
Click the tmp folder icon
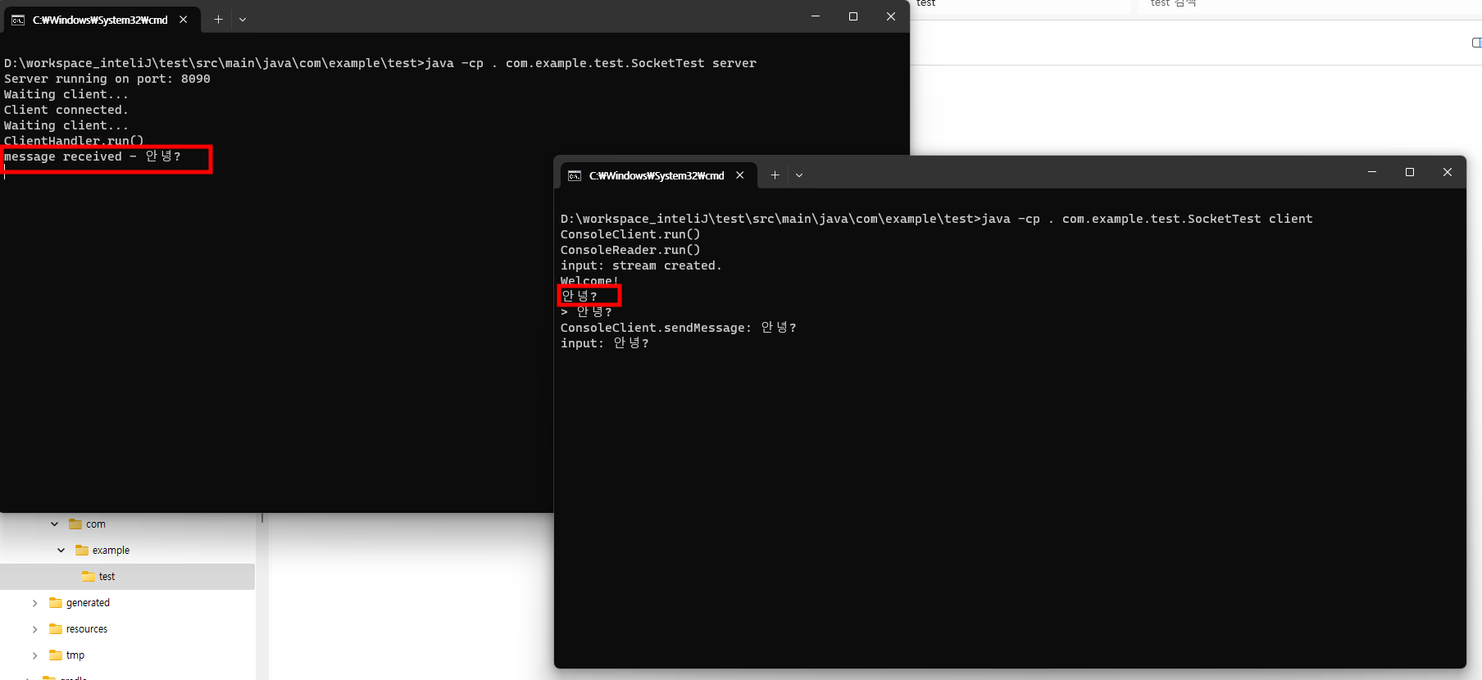click(x=56, y=655)
